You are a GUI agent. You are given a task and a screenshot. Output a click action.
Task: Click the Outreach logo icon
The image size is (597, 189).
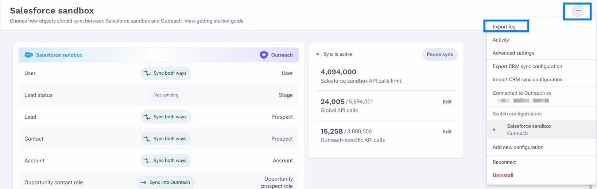point(264,55)
